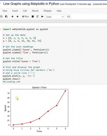Click the '# Set the title' comment
Screen dimensions: 107x136
pyautogui.click(x=13, y=58)
